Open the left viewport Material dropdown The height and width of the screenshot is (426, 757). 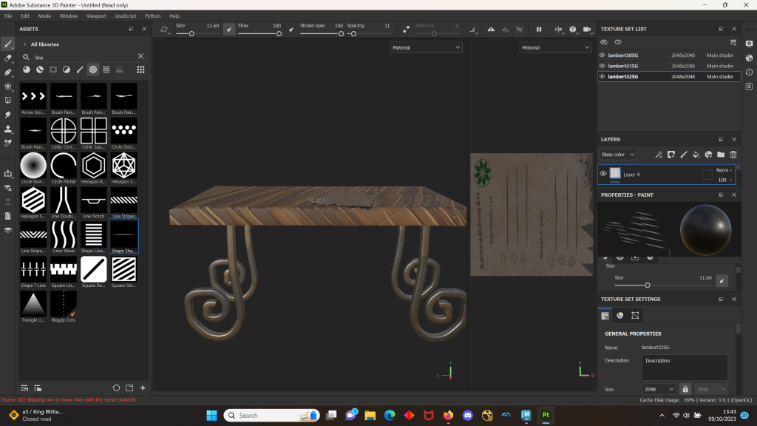[x=426, y=47]
